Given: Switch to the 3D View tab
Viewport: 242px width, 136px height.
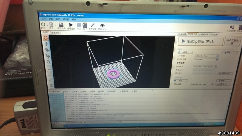Looking at the screenshot, I should 46,32.
